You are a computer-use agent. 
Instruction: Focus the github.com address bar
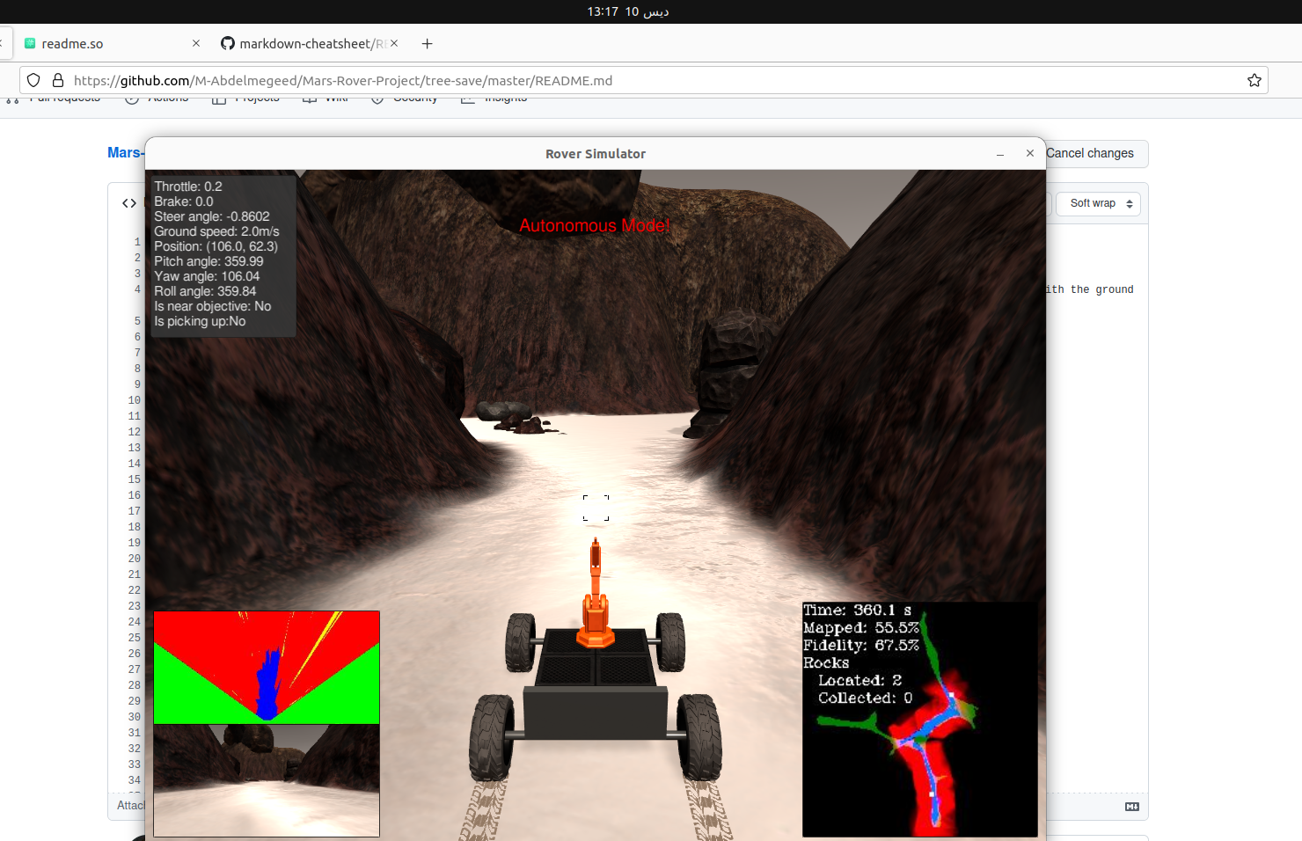[644, 80]
